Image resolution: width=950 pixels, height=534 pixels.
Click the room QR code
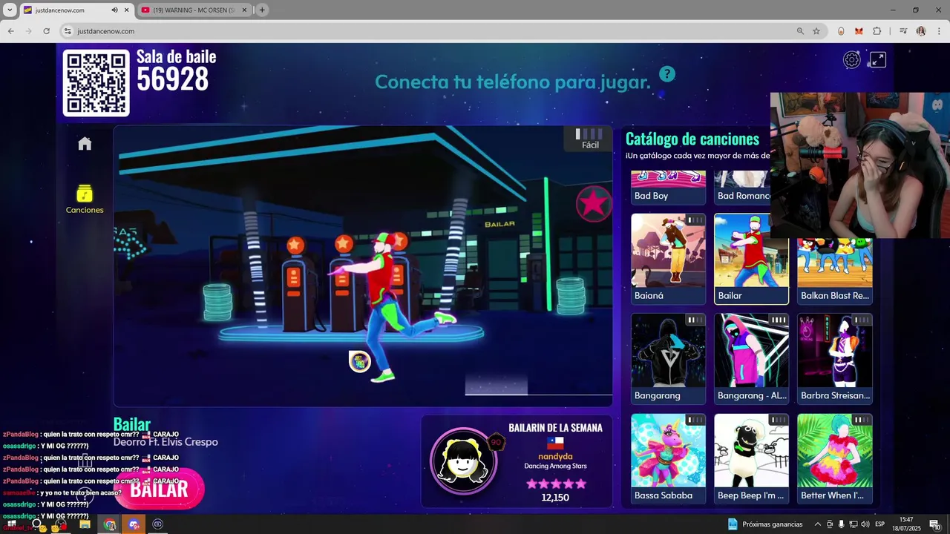96,83
